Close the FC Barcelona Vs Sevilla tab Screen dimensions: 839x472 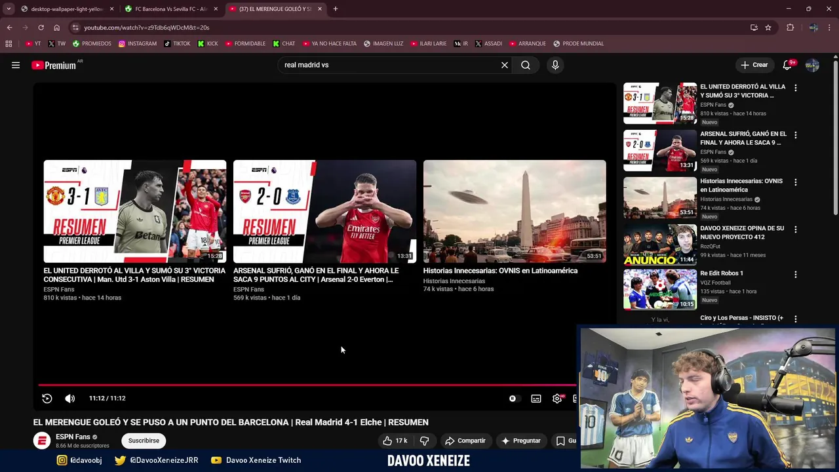click(x=216, y=9)
